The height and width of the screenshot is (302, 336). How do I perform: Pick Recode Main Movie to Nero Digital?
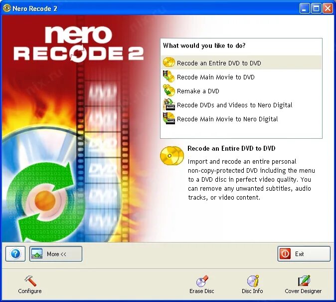[241, 119]
